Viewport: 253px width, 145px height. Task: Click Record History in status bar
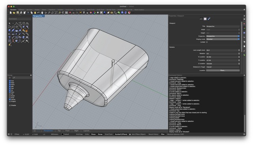153,134
